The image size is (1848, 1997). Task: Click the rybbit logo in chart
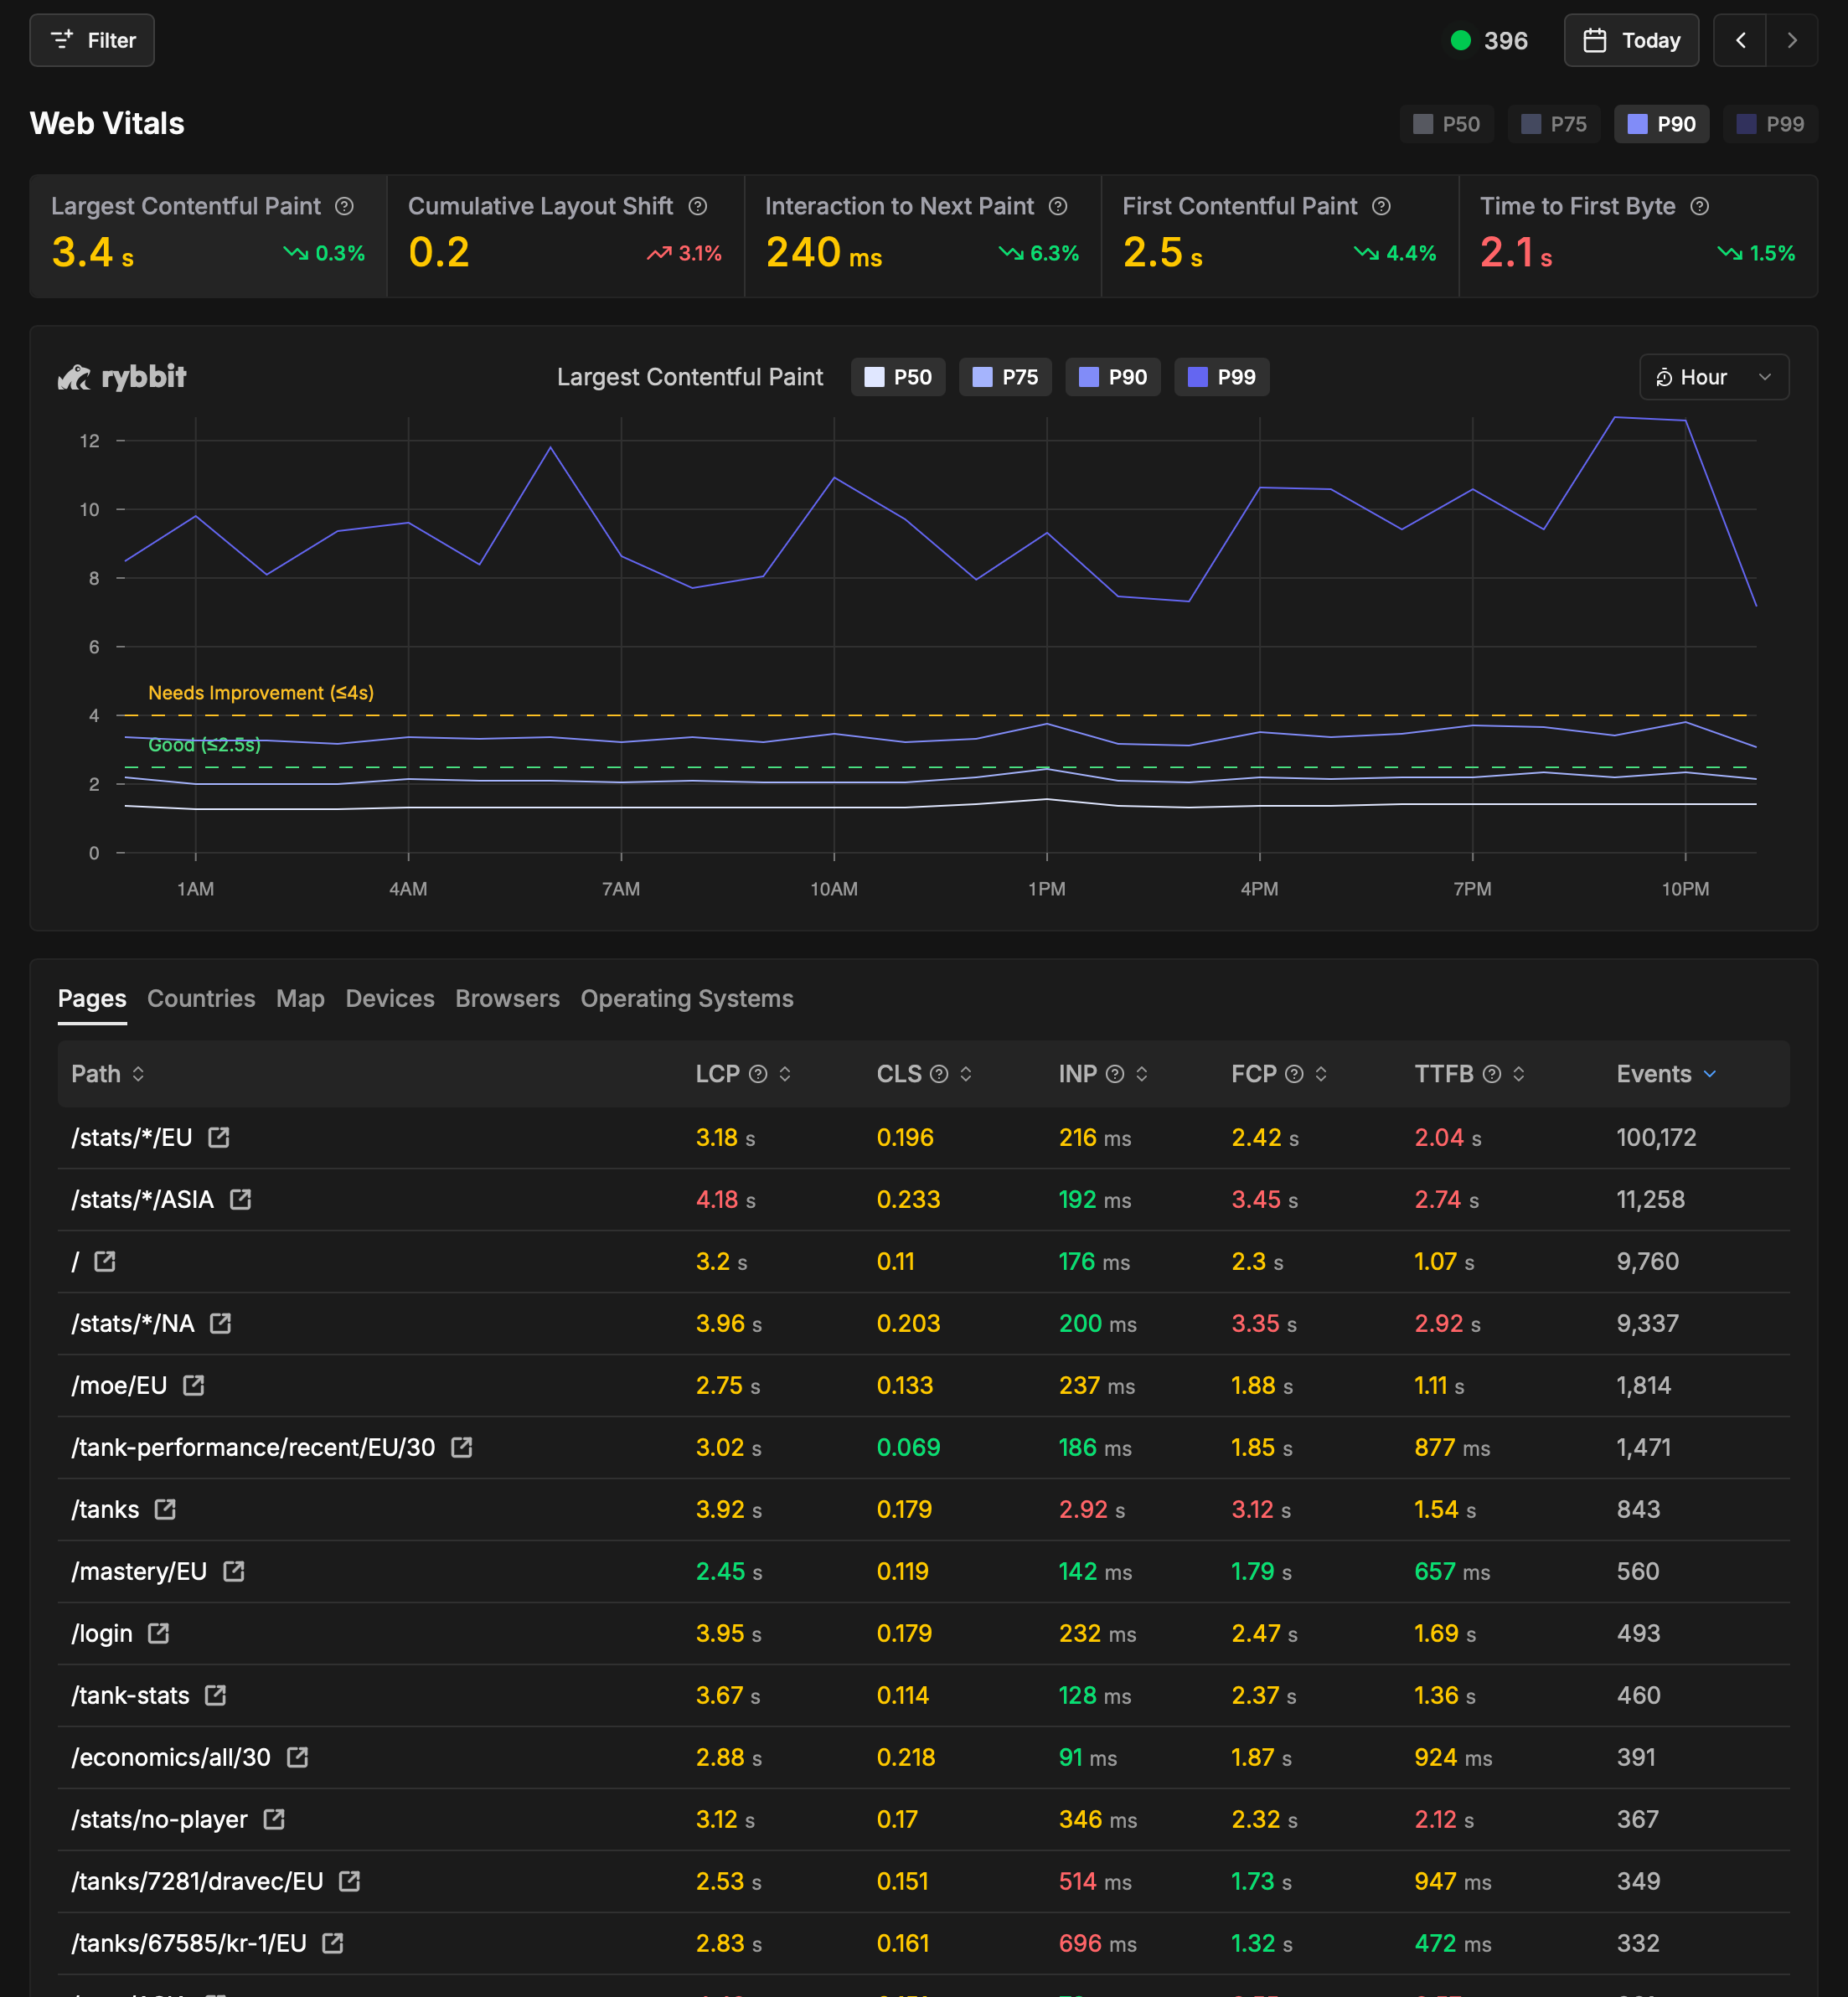122,377
